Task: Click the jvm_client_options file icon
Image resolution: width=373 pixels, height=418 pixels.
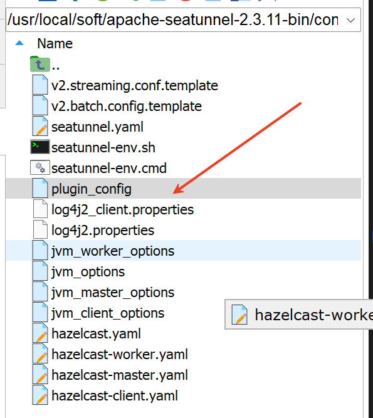Action: 40,312
